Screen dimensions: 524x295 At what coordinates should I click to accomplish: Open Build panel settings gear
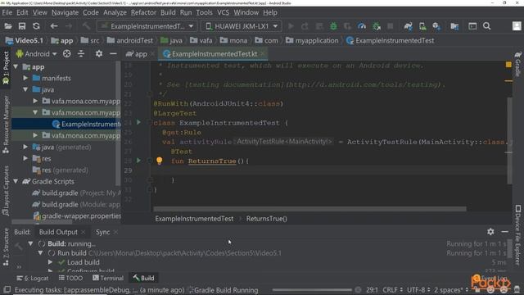(490, 231)
